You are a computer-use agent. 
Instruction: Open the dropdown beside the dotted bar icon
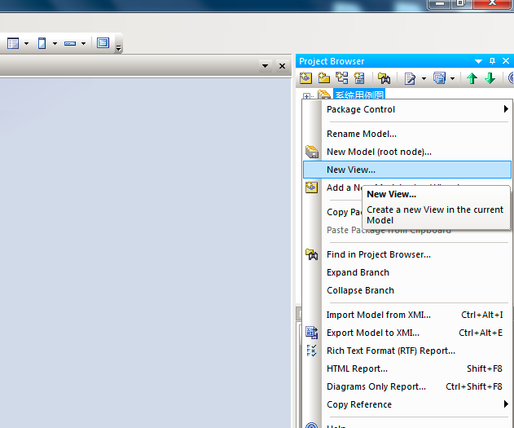(x=83, y=43)
